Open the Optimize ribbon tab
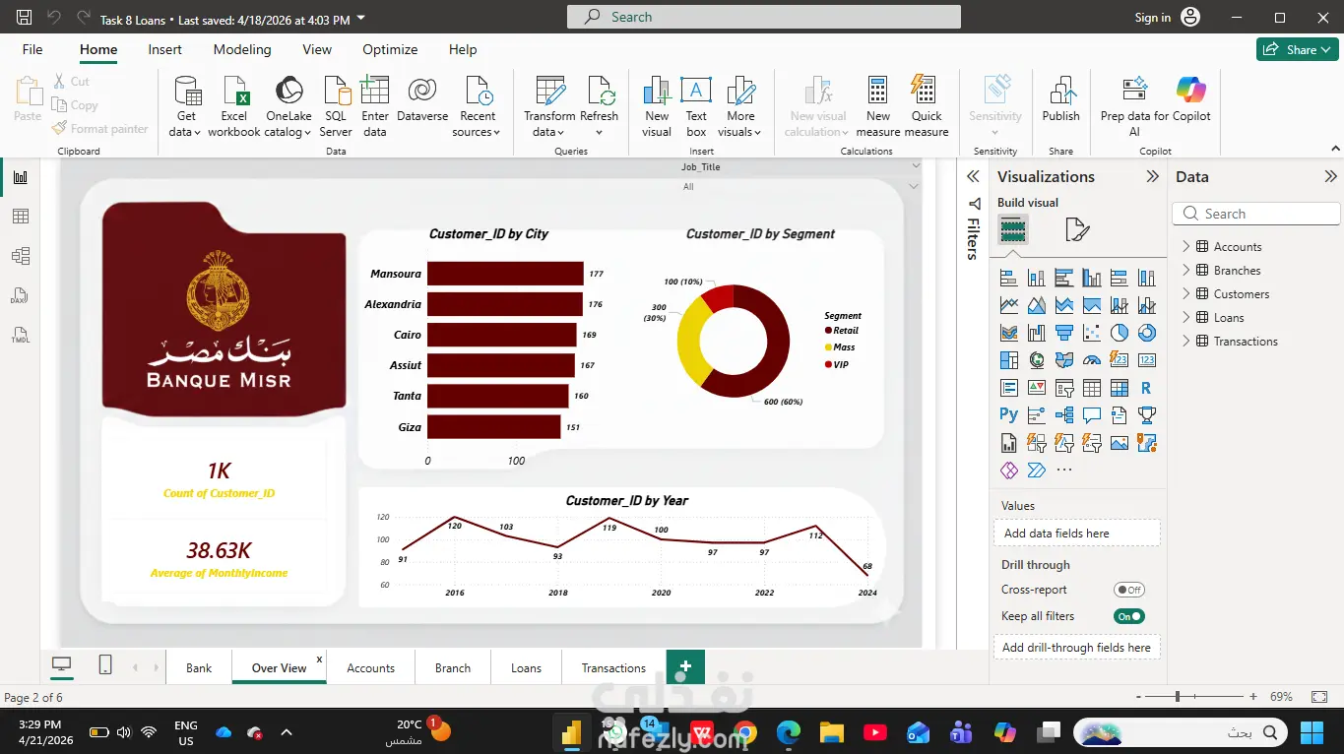1344x754 pixels. [x=390, y=49]
